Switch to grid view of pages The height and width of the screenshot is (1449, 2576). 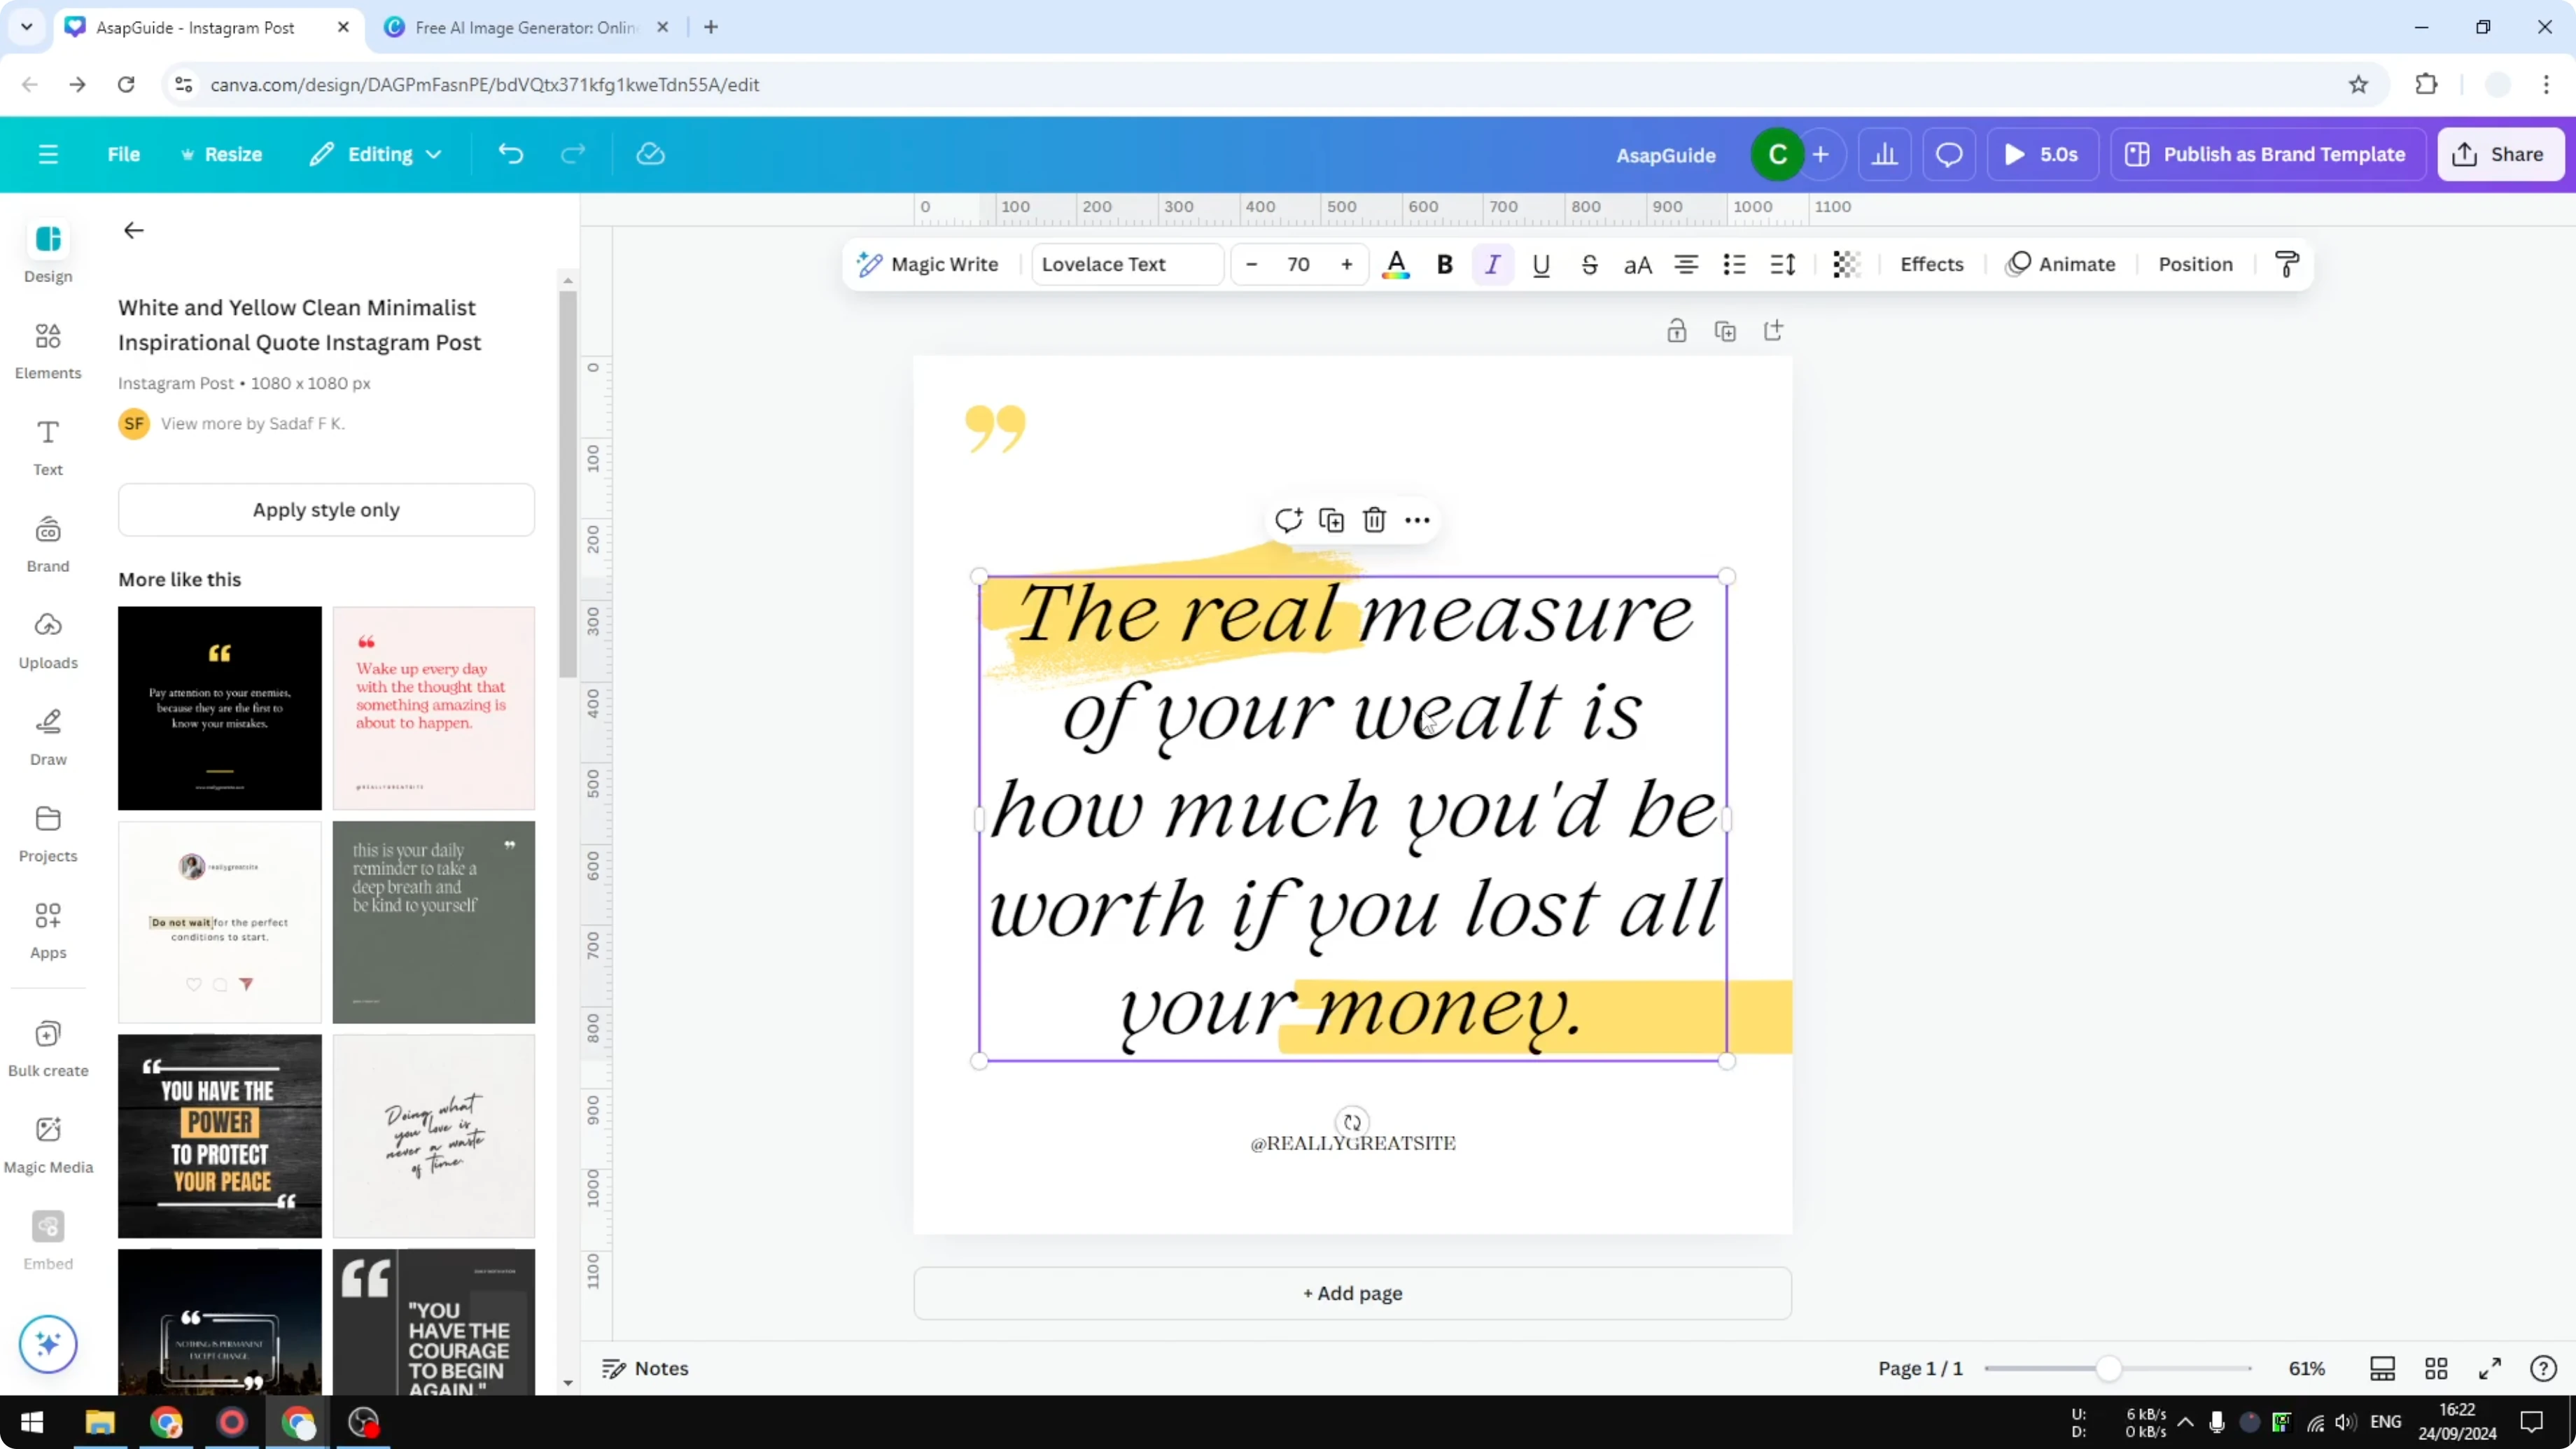2436,1369
